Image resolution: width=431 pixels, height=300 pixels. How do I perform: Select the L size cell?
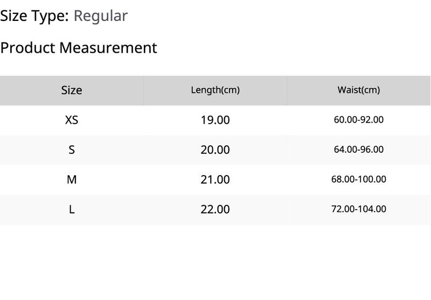(x=72, y=210)
